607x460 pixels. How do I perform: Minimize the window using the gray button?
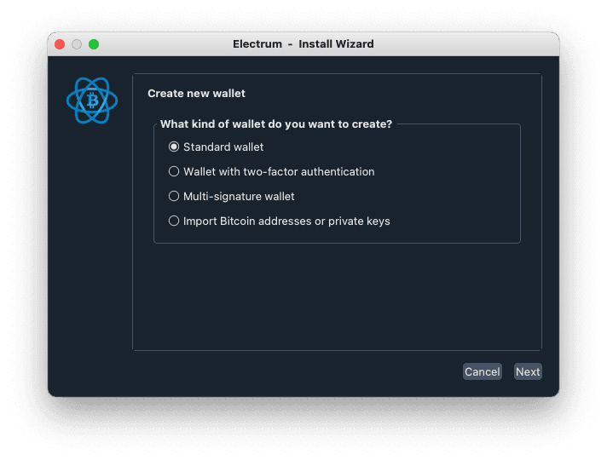tap(77, 44)
